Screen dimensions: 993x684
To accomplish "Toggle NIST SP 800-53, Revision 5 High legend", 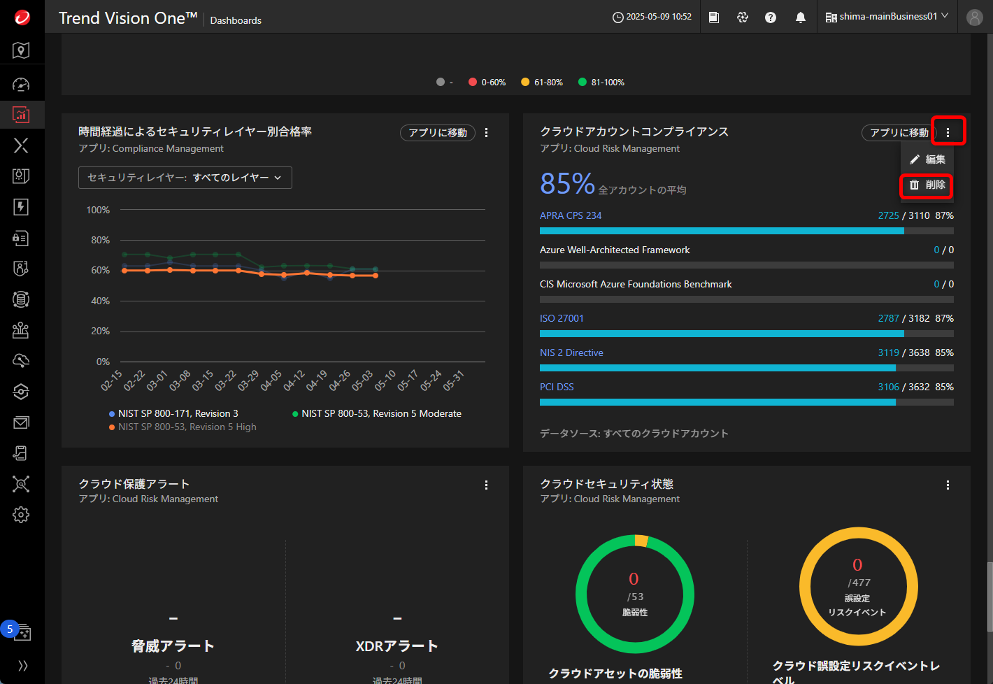I will click(183, 427).
